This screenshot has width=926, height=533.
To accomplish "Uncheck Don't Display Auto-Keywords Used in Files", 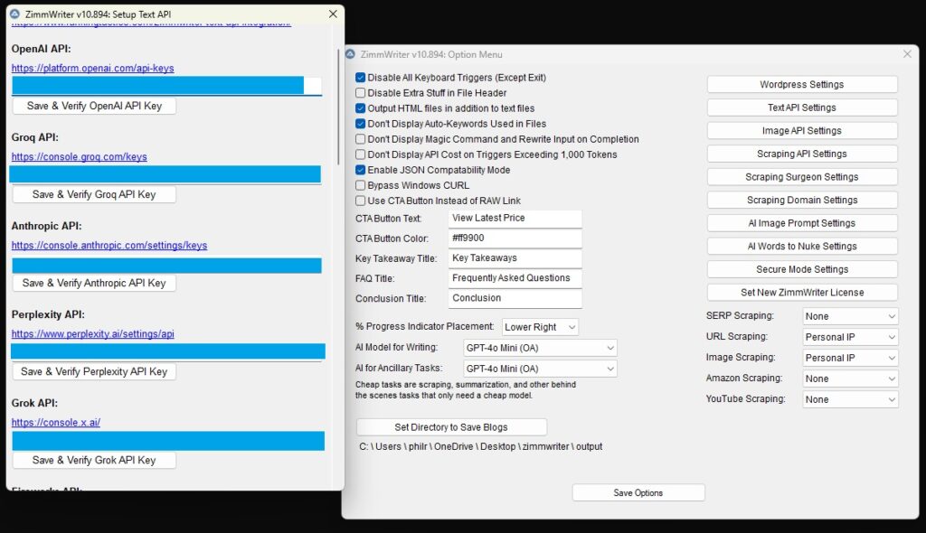I will pyautogui.click(x=360, y=124).
